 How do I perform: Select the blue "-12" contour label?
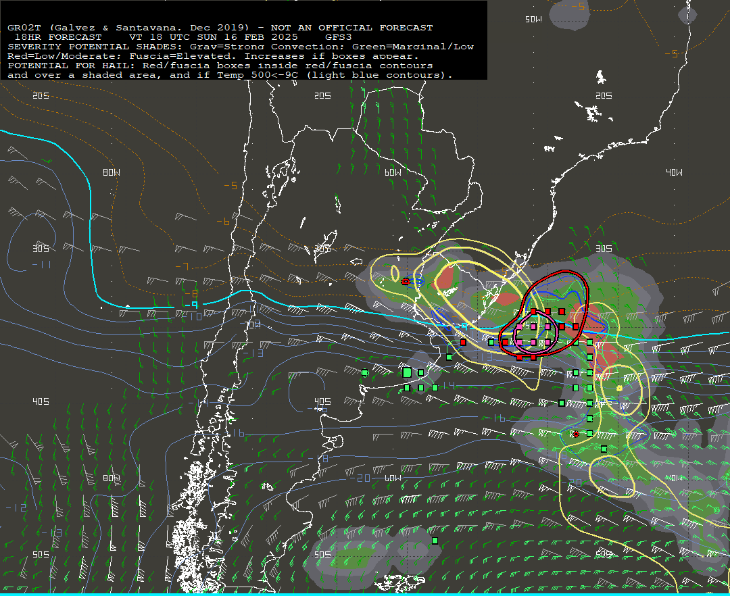pyautogui.click(x=16, y=507)
